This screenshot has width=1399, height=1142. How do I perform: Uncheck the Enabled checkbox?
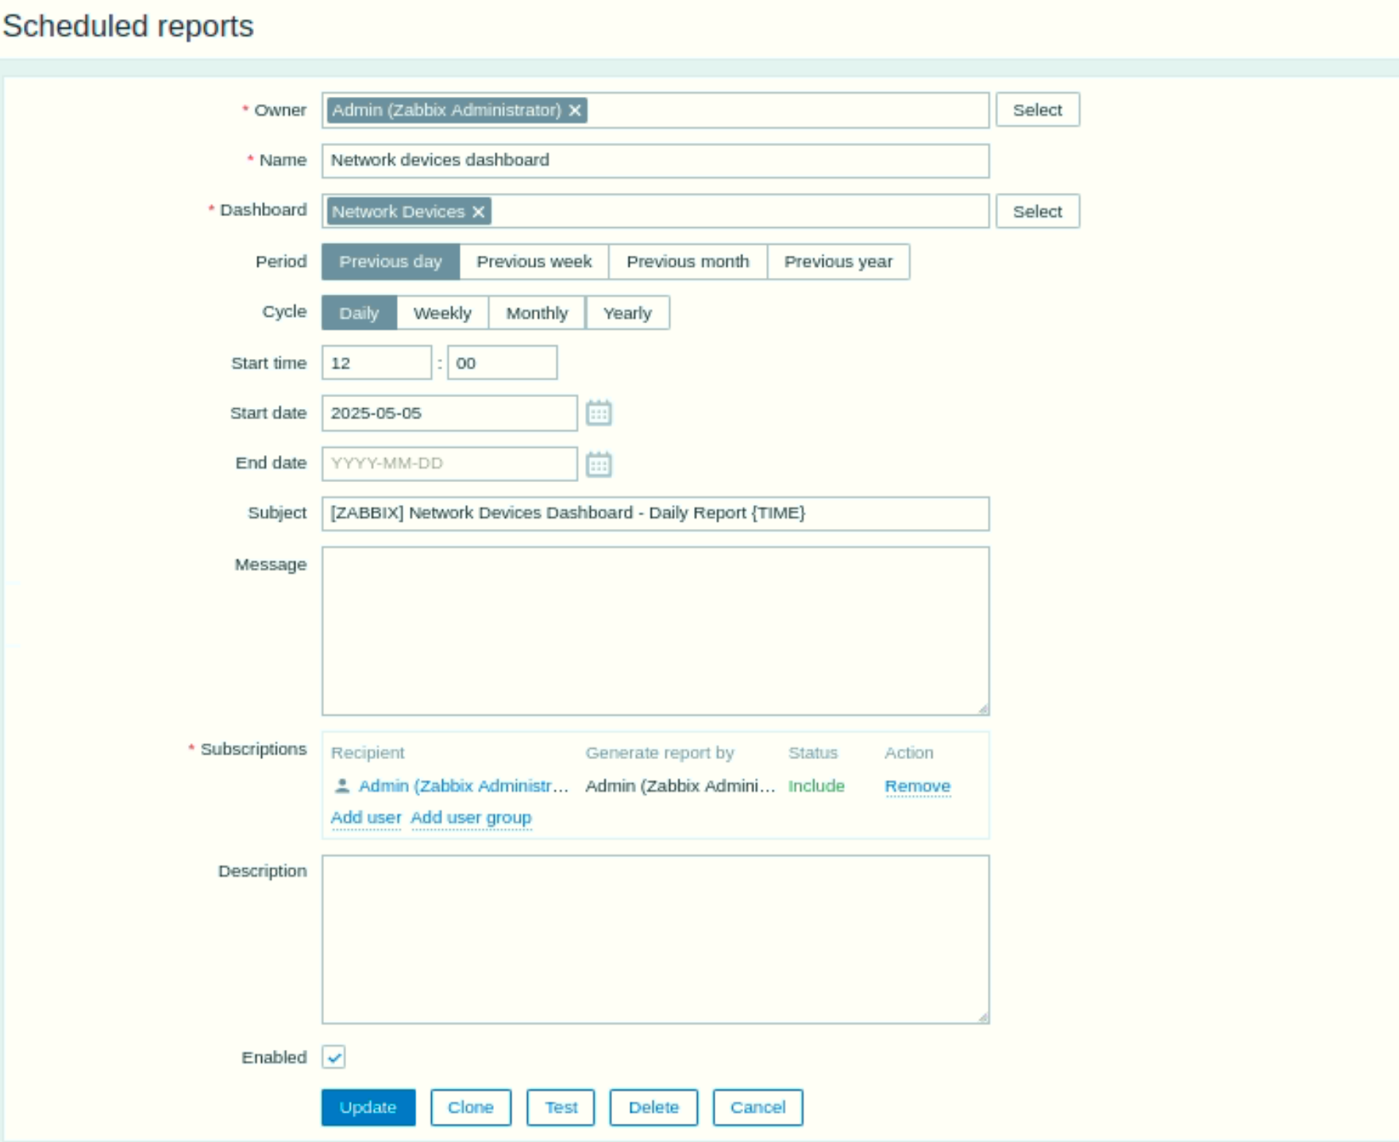pos(334,1057)
